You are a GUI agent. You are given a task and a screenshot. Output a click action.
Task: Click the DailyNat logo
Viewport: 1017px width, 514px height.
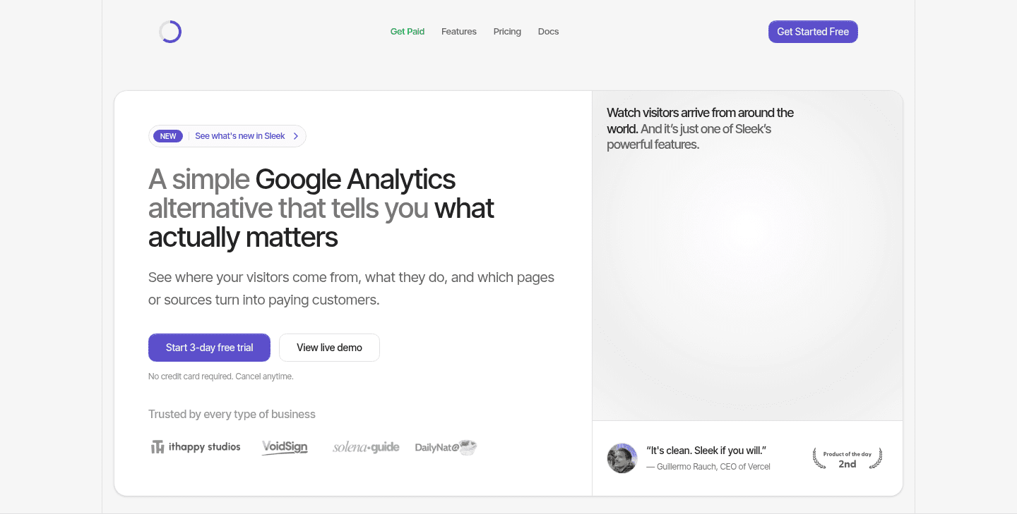tap(446, 447)
